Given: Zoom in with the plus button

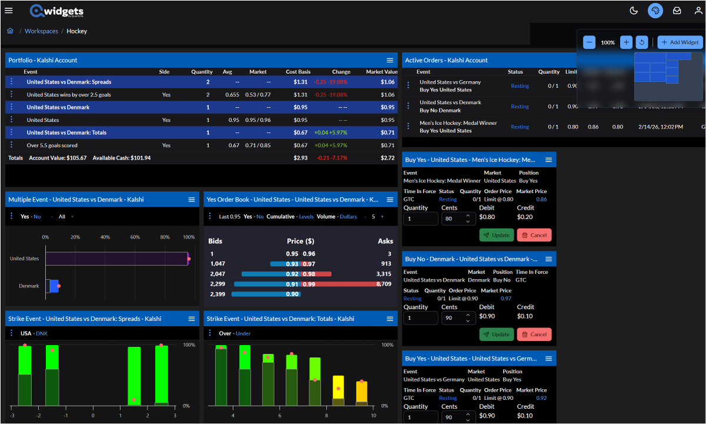Looking at the screenshot, I should pos(626,42).
